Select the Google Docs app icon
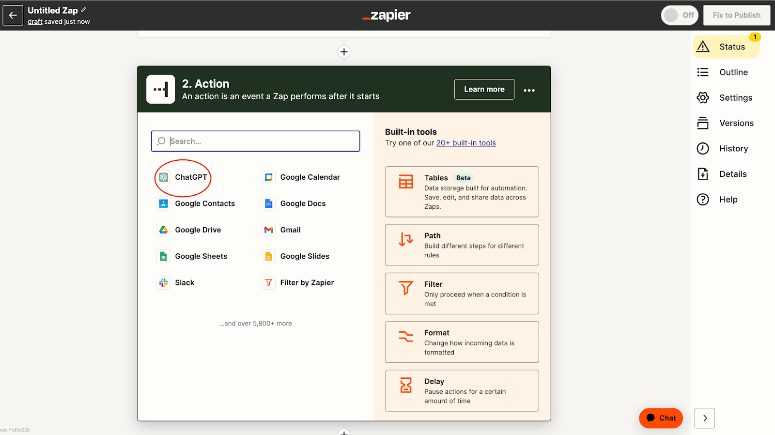This screenshot has height=435, width=775. pyautogui.click(x=269, y=203)
